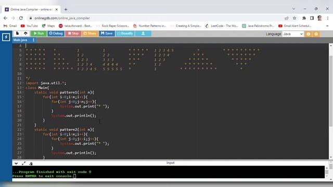The width and height of the screenshot is (333, 187).
Task: Click the Online Java Compiler browser tab
Action: pos(31,9)
